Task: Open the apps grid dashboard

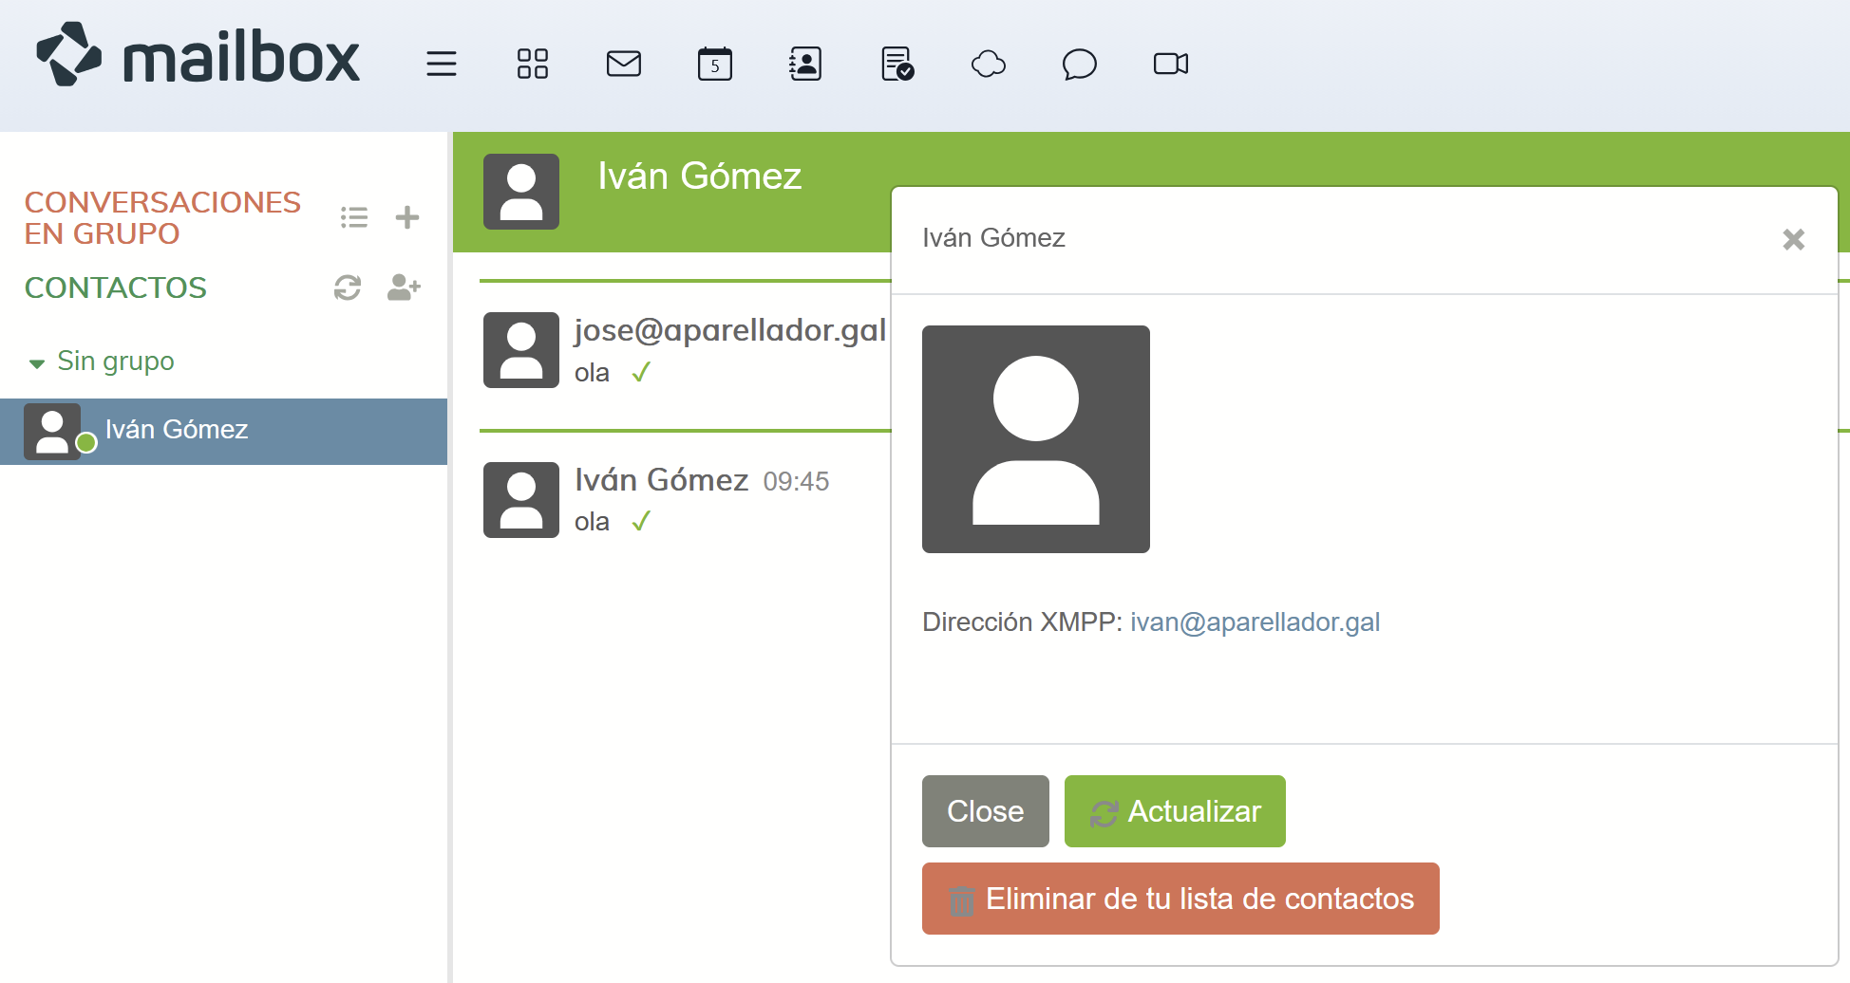Action: point(532,65)
